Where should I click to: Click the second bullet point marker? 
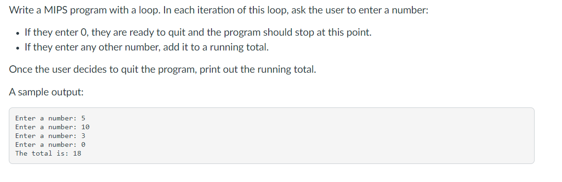coord(17,48)
